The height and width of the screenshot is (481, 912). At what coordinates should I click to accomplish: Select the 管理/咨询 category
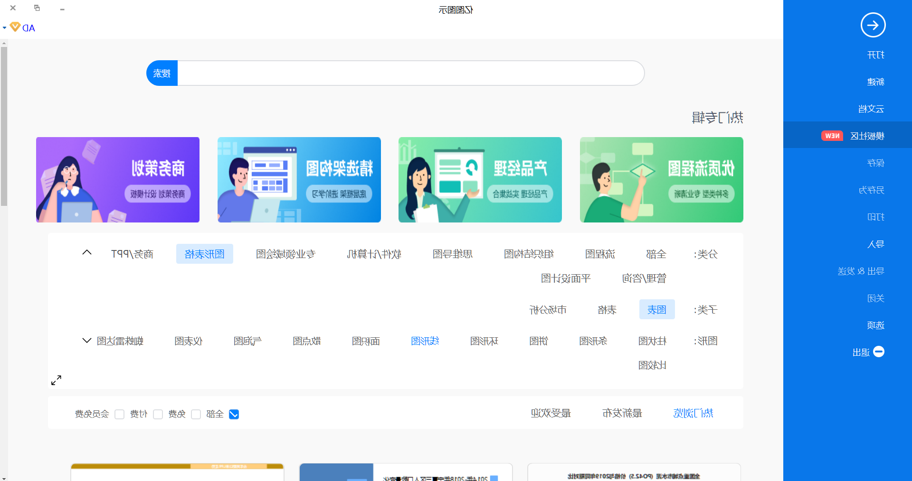pyautogui.click(x=644, y=278)
